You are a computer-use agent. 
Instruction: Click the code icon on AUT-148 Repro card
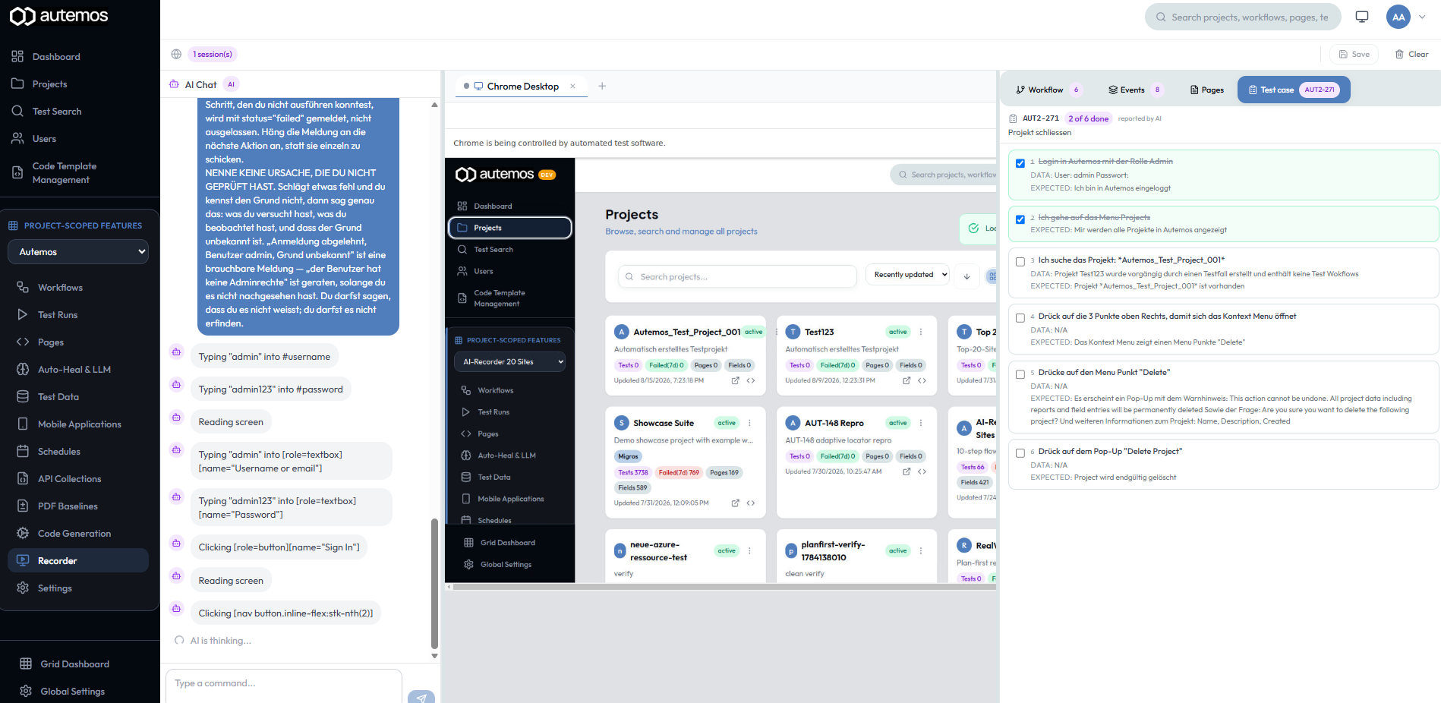point(922,471)
